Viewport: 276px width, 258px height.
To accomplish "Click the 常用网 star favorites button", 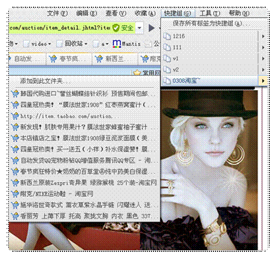I will click(146, 72).
